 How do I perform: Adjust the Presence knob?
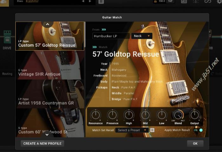click(x=112, y=115)
